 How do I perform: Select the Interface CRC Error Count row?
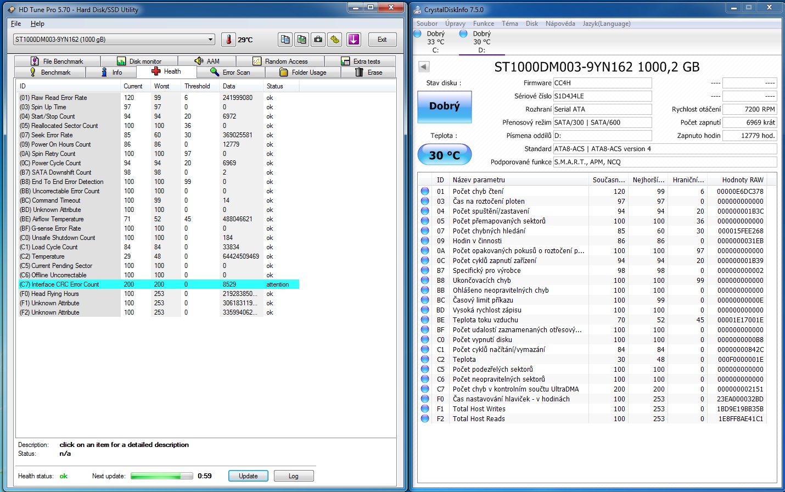(159, 284)
